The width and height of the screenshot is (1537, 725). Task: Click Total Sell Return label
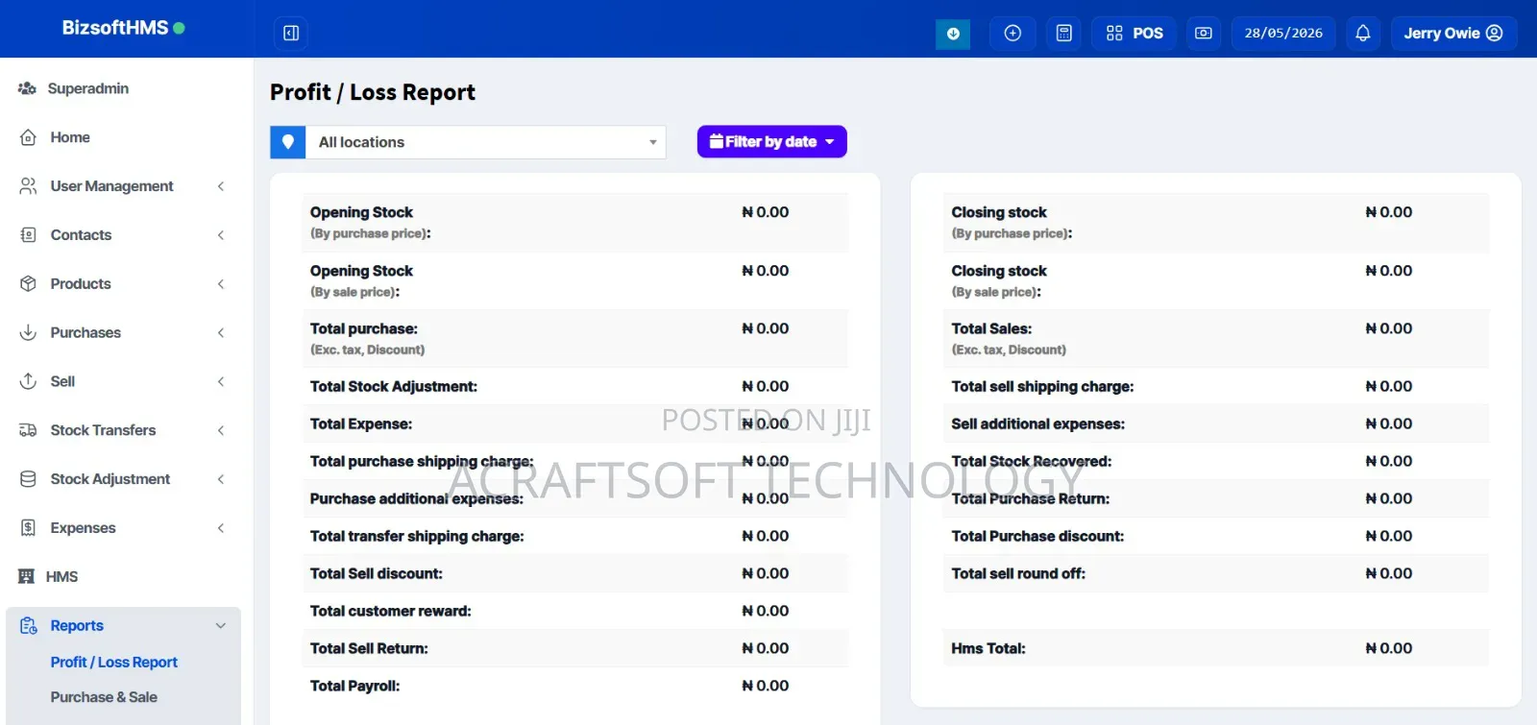pos(369,648)
